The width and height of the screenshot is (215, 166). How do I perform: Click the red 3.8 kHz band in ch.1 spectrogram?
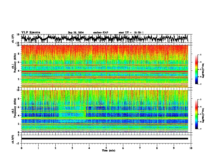click(105, 72)
